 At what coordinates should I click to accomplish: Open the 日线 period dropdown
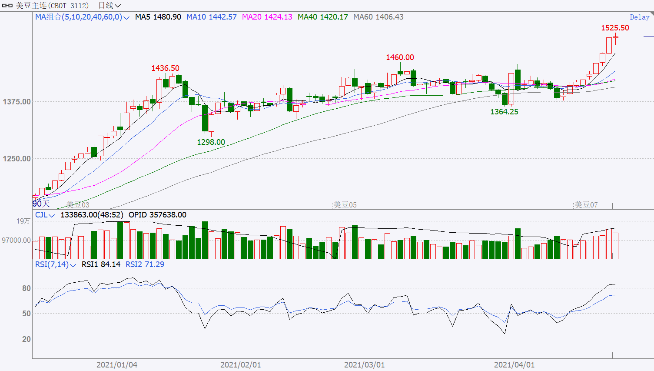[x=109, y=6]
